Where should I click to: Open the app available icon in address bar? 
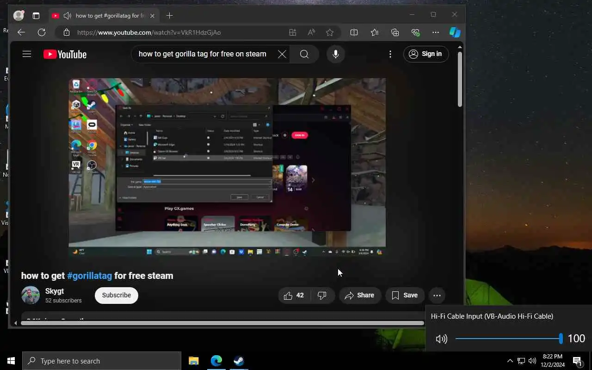pos(292,32)
